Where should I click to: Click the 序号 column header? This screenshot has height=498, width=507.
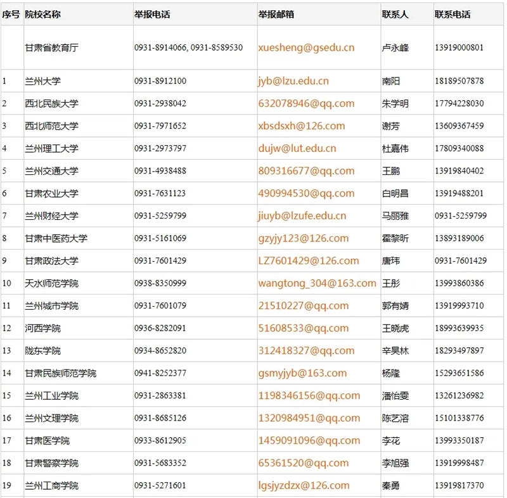coord(11,15)
